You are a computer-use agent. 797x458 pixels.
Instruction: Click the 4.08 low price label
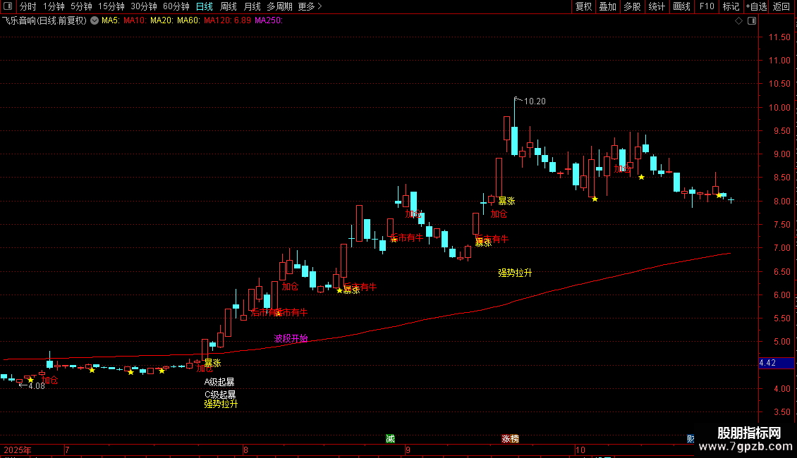pyautogui.click(x=37, y=386)
